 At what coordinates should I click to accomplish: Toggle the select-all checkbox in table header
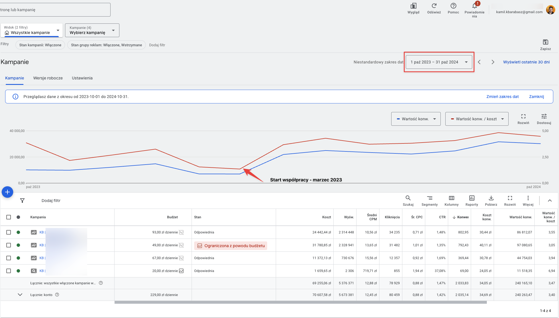[x=9, y=217]
